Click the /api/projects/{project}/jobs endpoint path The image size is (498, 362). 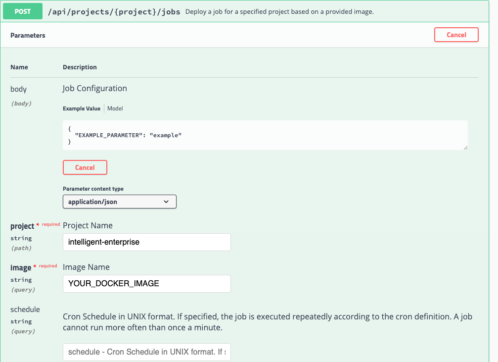click(x=114, y=11)
